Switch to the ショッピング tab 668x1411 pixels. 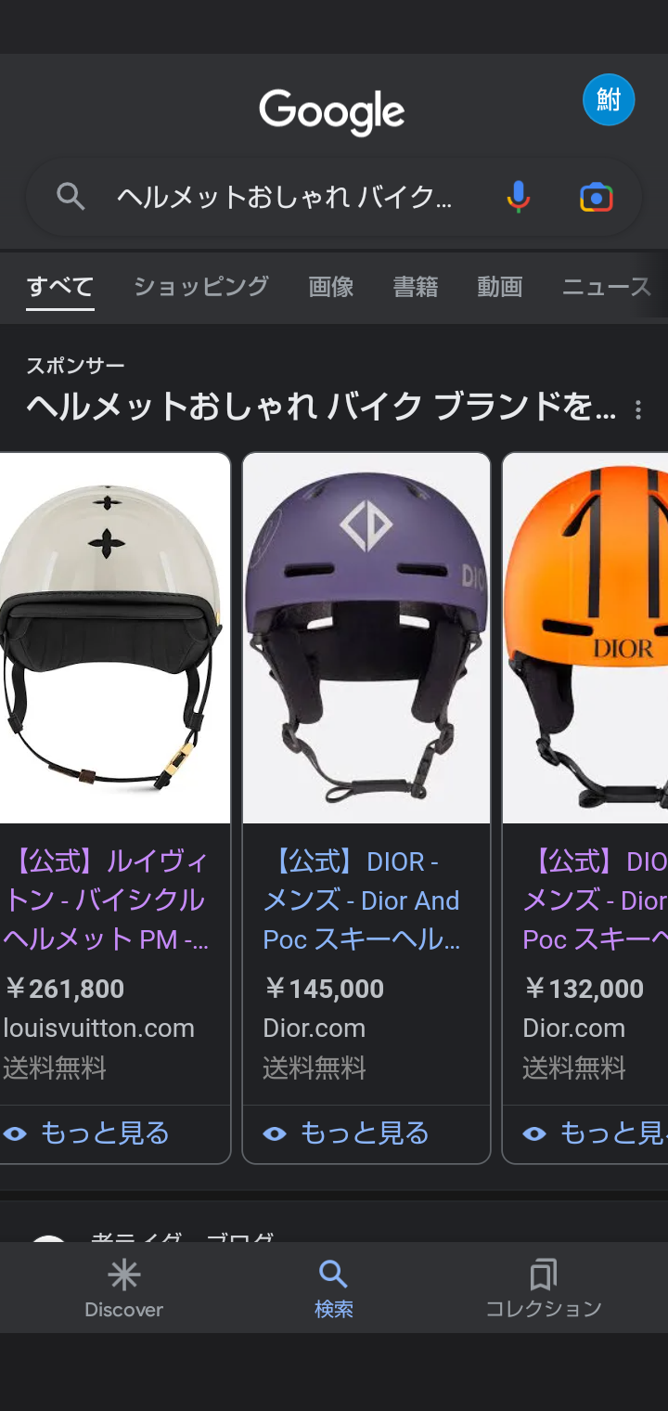pos(201,287)
